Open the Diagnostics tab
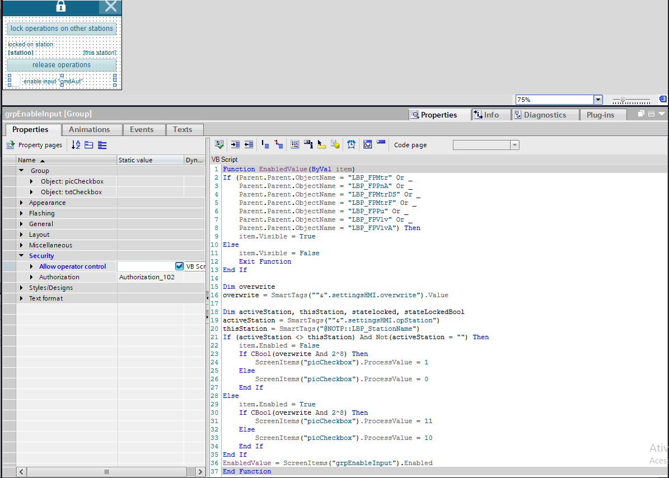669x478 pixels. pyautogui.click(x=544, y=115)
